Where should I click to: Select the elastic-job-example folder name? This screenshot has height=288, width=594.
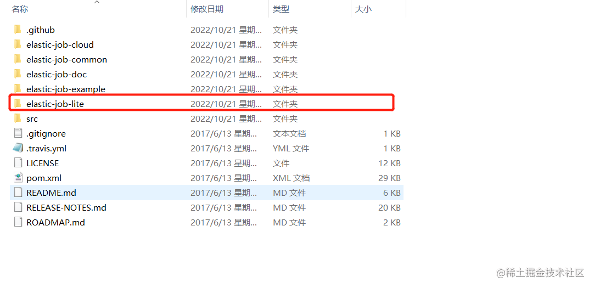[x=66, y=89]
